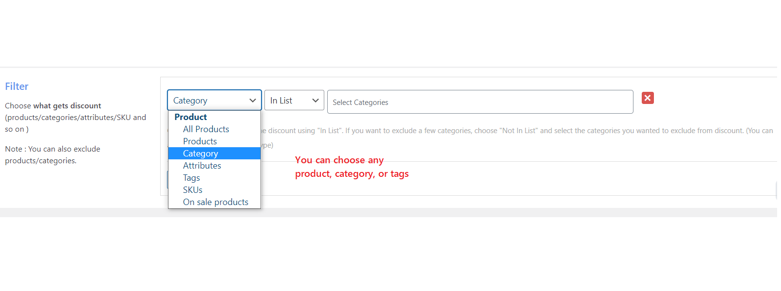
Task: Choose the All Products option
Action: point(206,129)
